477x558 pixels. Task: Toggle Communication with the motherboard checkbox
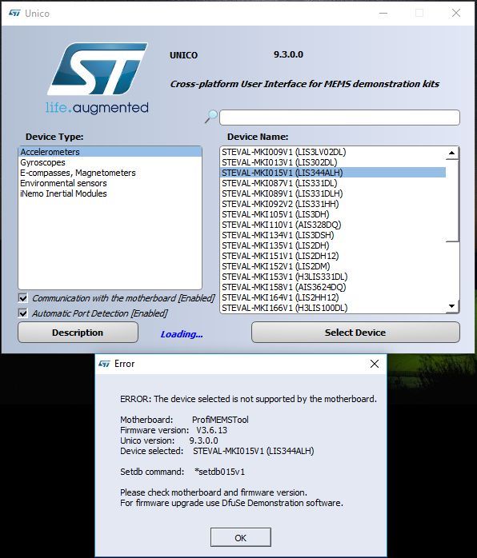coord(22,298)
